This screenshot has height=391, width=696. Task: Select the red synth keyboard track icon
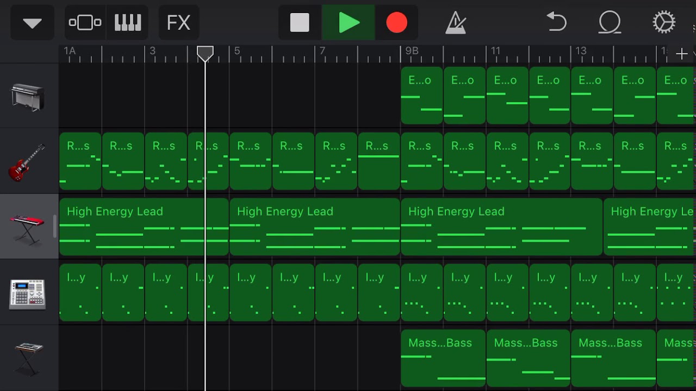coord(27,228)
